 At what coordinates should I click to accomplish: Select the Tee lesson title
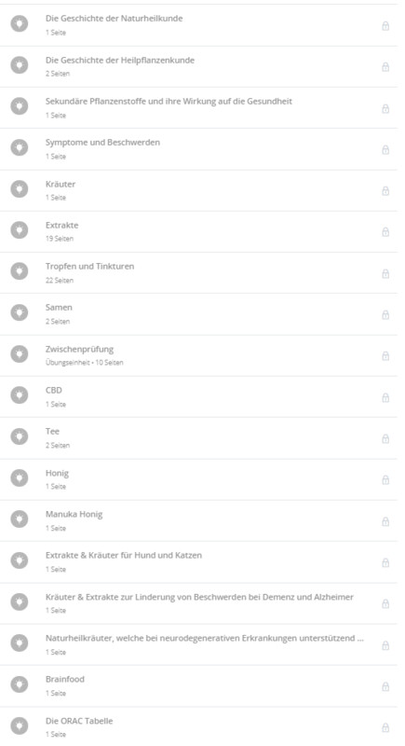(x=52, y=432)
